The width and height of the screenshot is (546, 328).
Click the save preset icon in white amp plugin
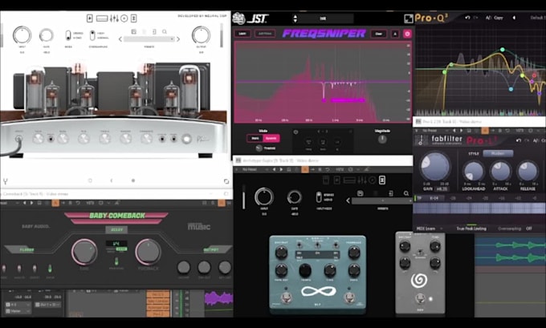coord(134,31)
